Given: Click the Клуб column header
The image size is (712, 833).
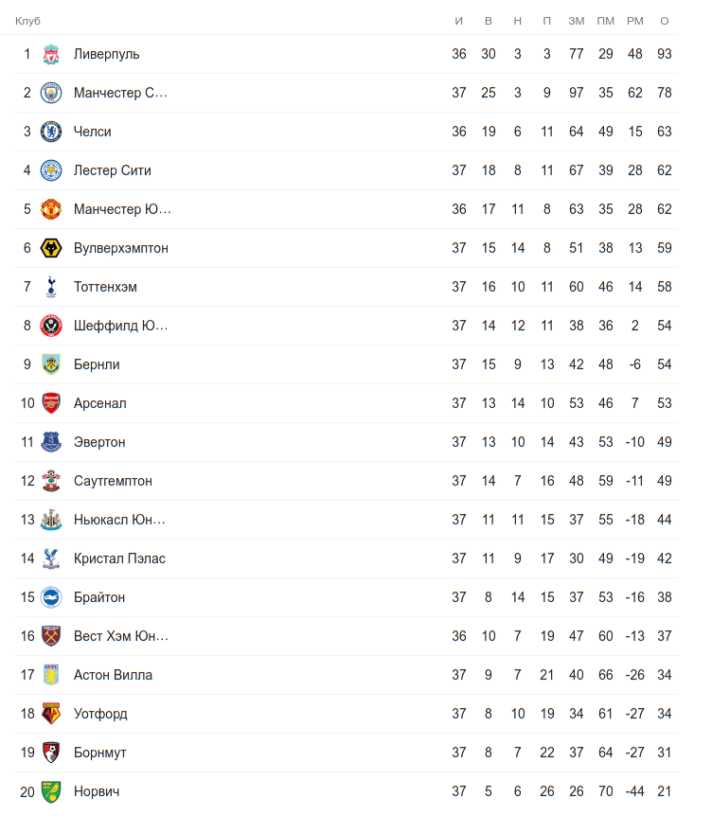Looking at the screenshot, I should point(27,21).
